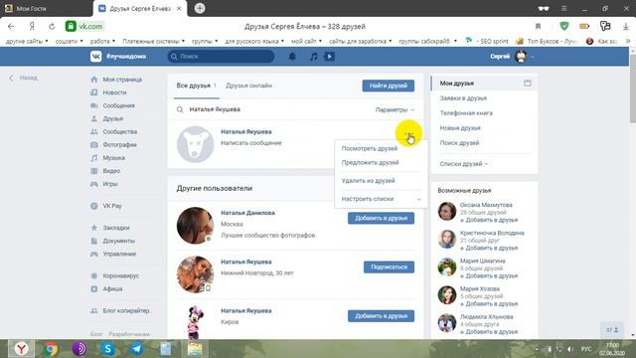
Task: Switch to Все друзья tab
Action: (197, 86)
